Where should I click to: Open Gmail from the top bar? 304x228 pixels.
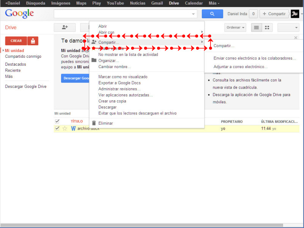(157, 3)
